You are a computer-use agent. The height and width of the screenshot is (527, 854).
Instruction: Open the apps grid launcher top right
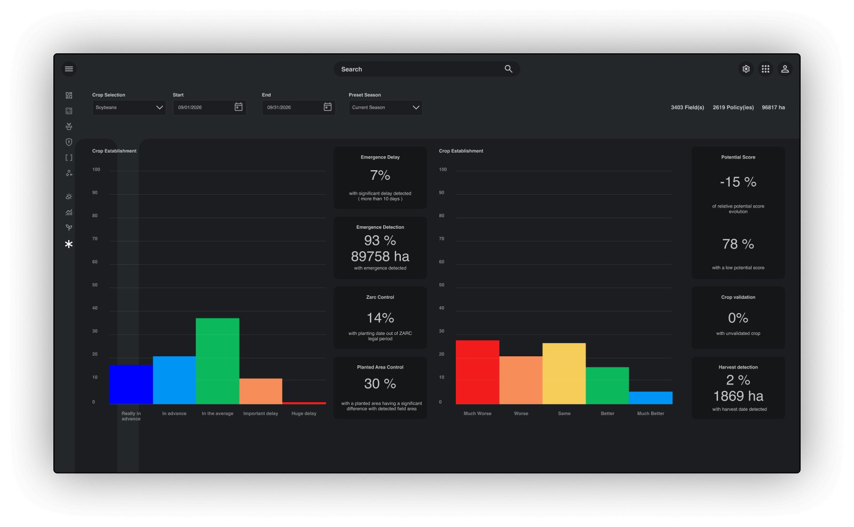tap(765, 69)
